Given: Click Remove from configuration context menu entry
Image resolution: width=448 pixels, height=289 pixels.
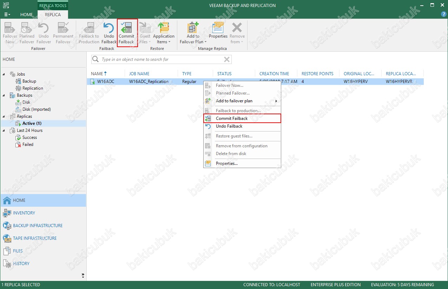Looking at the screenshot, I should [242, 146].
